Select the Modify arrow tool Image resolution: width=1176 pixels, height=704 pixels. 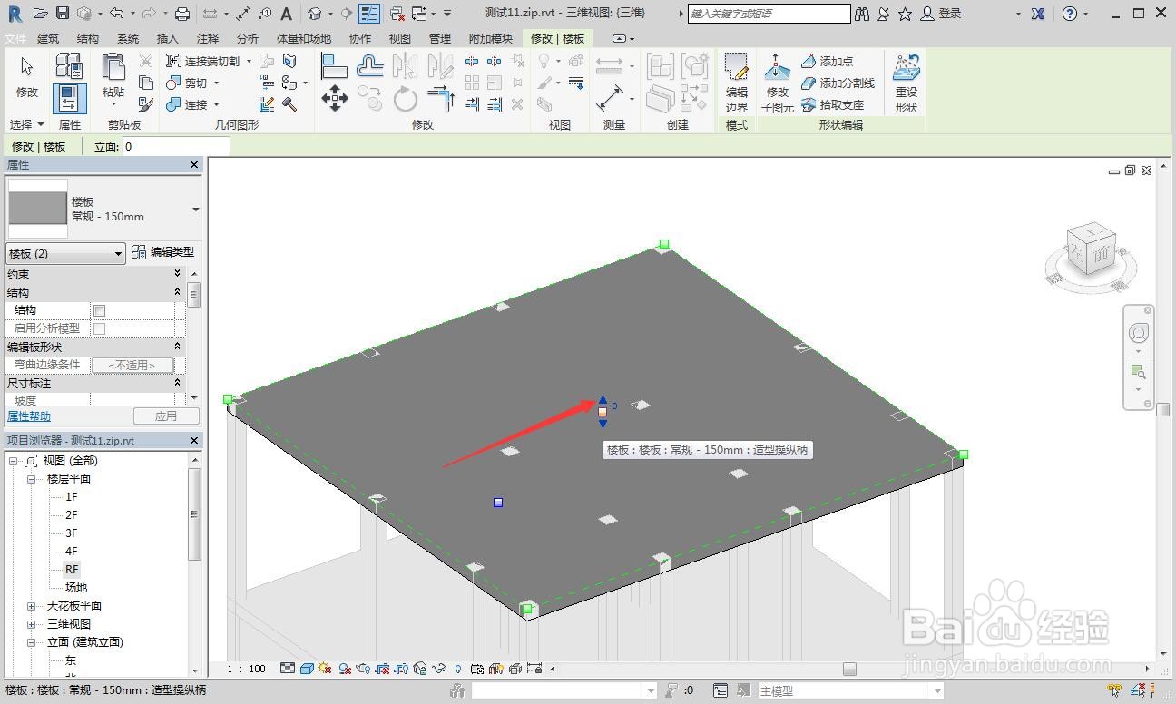(27, 77)
